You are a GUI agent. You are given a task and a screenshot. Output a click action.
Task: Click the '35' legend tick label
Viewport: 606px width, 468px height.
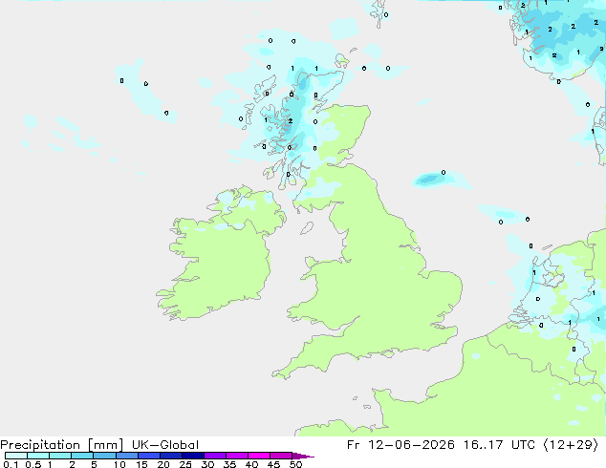229,464
